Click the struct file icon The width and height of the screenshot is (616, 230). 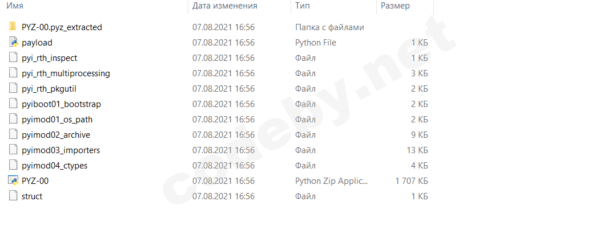point(13,196)
